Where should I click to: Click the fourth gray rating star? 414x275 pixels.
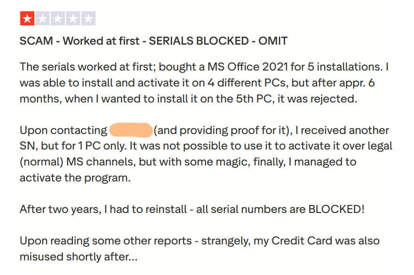click(x=73, y=19)
